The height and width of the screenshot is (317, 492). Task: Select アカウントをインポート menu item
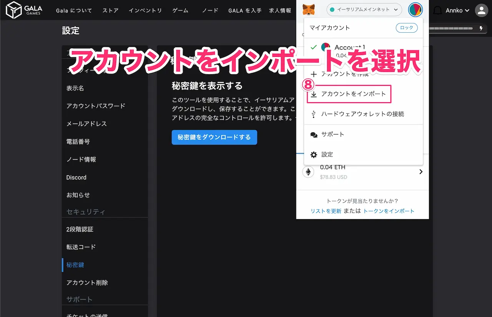point(353,94)
